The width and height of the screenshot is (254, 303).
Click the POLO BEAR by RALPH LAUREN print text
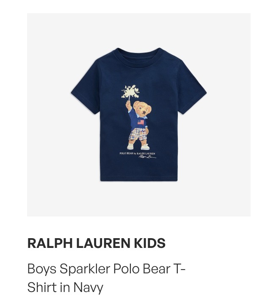pyautogui.click(x=137, y=153)
